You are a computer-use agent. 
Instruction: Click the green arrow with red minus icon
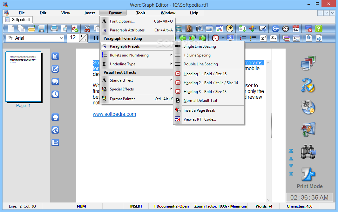point(182,38)
